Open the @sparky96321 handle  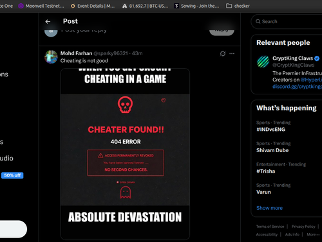(111, 53)
